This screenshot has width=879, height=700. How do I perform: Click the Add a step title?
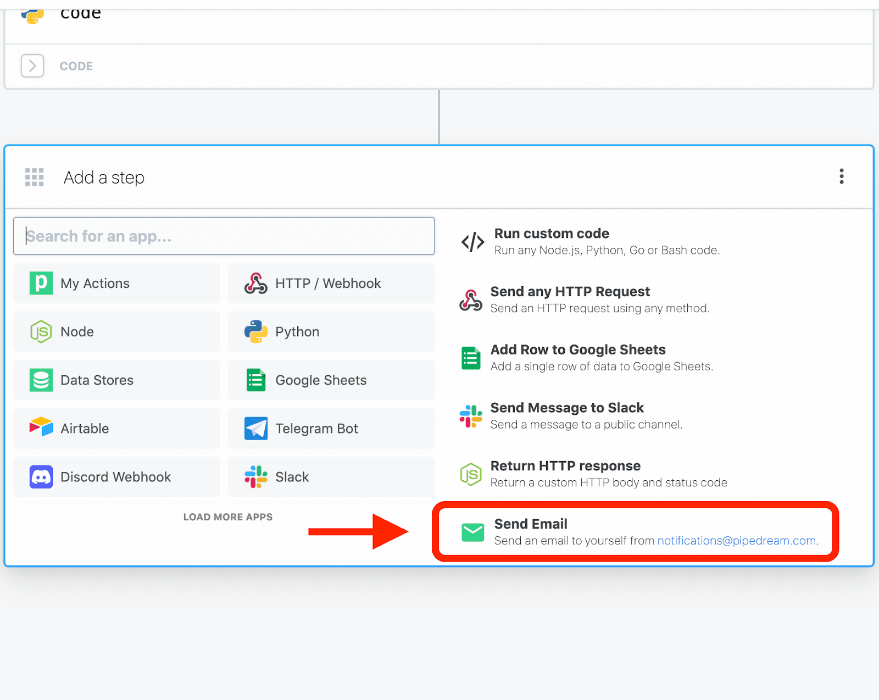point(104,177)
